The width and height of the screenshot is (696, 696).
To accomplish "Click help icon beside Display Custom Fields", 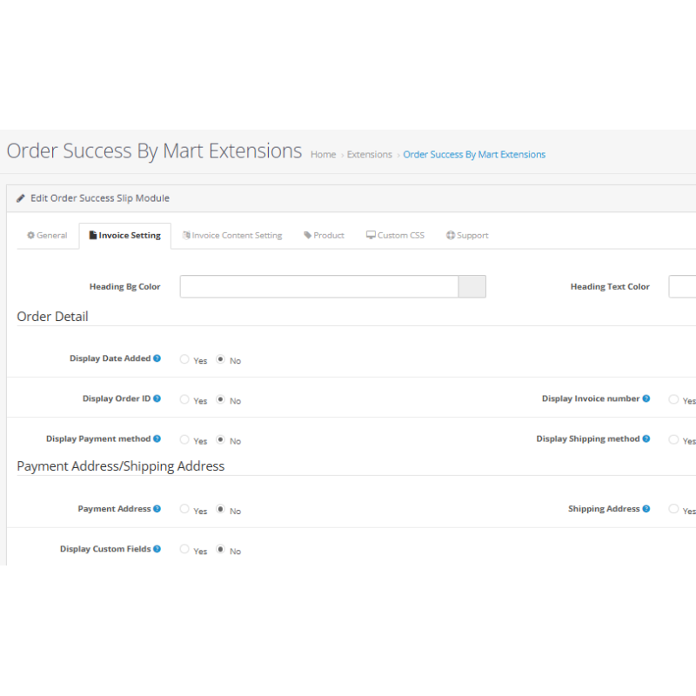I will coord(157,549).
